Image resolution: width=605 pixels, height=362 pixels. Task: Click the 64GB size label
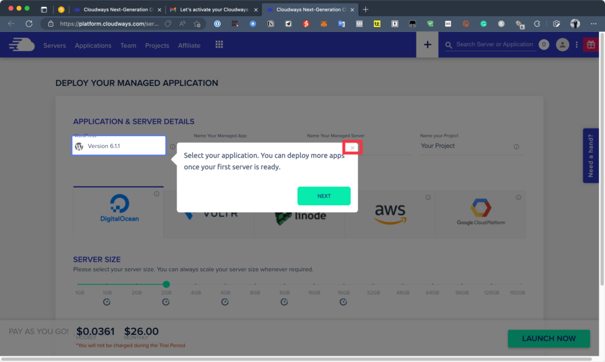432,292
